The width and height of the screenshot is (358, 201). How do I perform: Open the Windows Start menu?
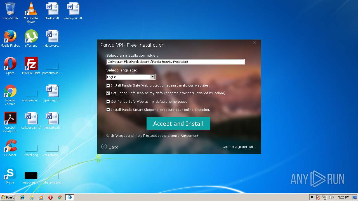pyautogui.click(x=8, y=197)
